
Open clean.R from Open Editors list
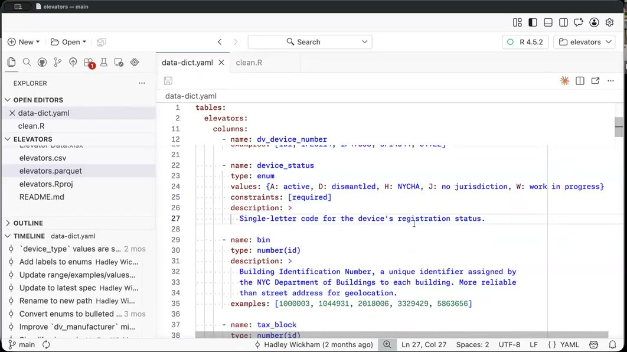click(31, 126)
